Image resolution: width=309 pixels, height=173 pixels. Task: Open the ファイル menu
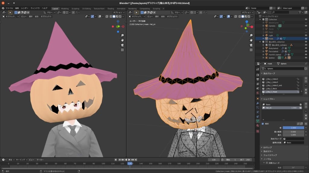pos(9,8)
